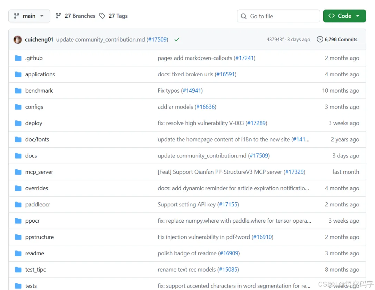Click the folder icon for deploy
The width and height of the screenshot is (375, 290).
(x=18, y=123)
